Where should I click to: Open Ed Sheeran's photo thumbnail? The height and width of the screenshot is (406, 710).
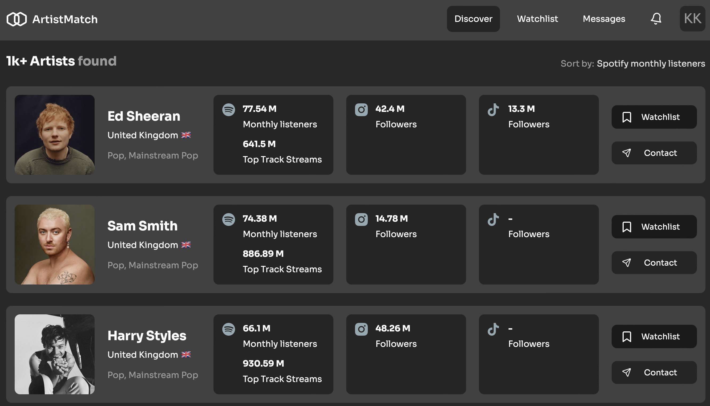(55, 135)
